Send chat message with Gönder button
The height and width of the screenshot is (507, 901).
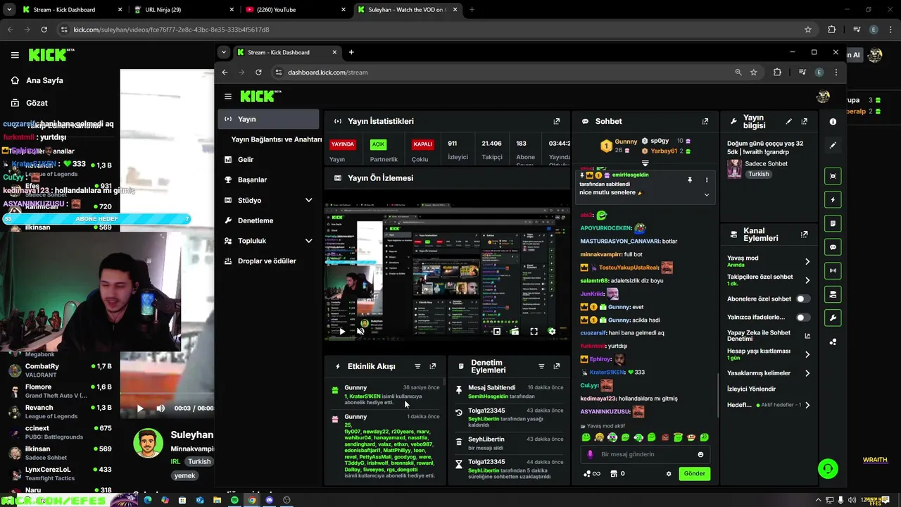pyautogui.click(x=694, y=474)
